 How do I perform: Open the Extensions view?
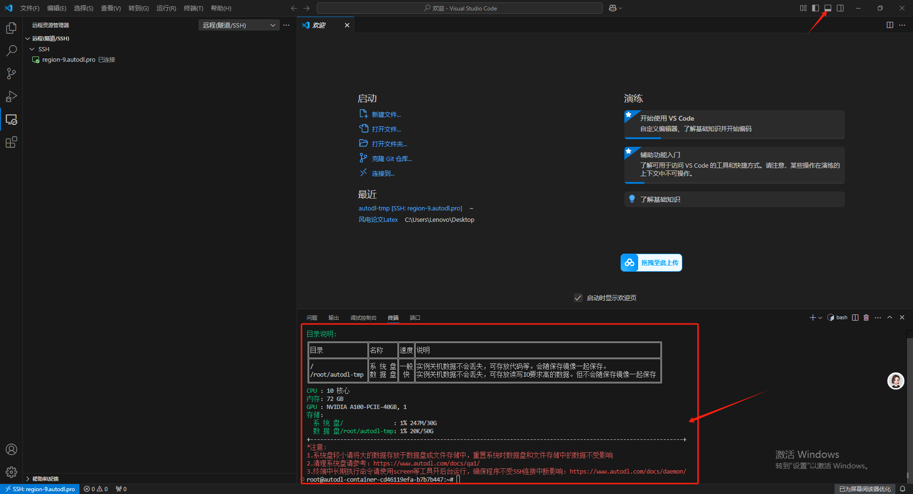tap(11, 142)
